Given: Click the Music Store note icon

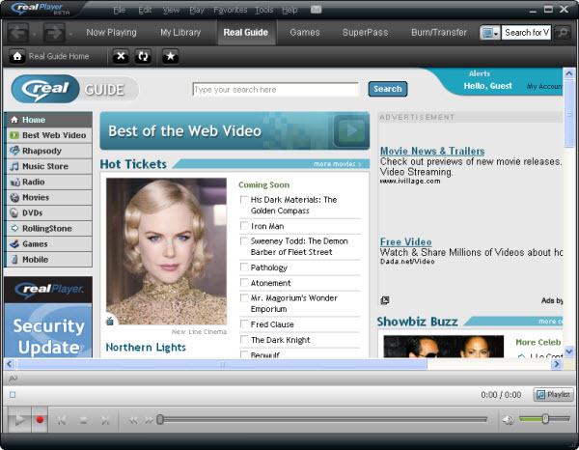Looking at the screenshot, I should 14,166.
